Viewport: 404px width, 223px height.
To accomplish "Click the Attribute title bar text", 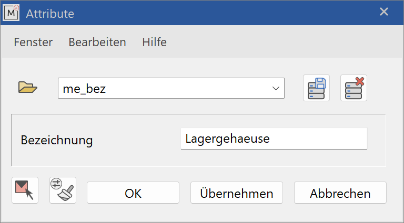I will point(50,14).
